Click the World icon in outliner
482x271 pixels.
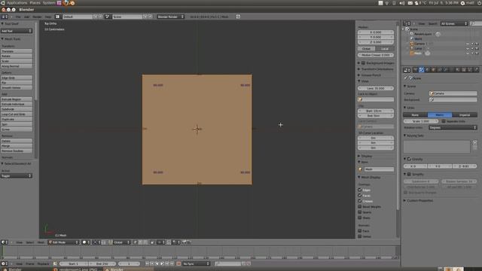click(412, 38)
